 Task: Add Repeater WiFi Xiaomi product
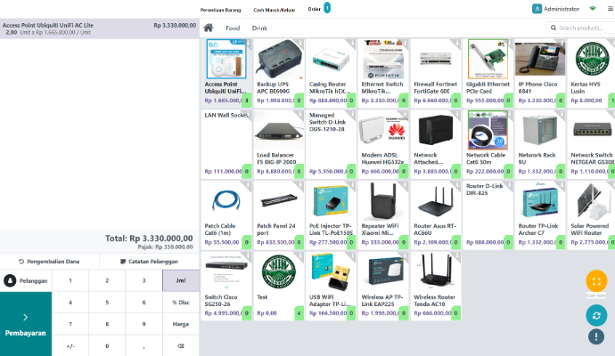383,214
